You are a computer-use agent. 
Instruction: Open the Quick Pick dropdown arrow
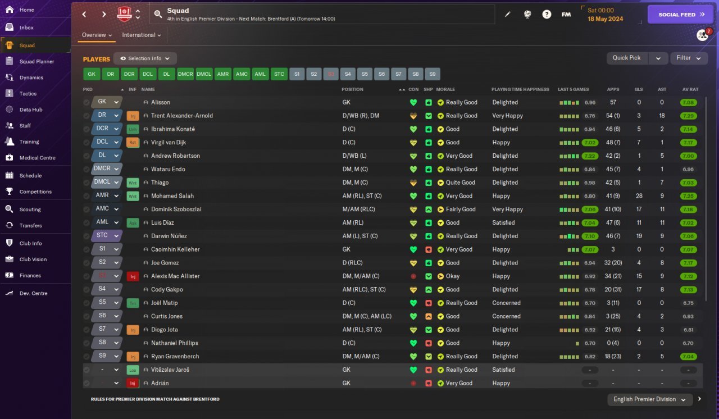click(658, 58)
